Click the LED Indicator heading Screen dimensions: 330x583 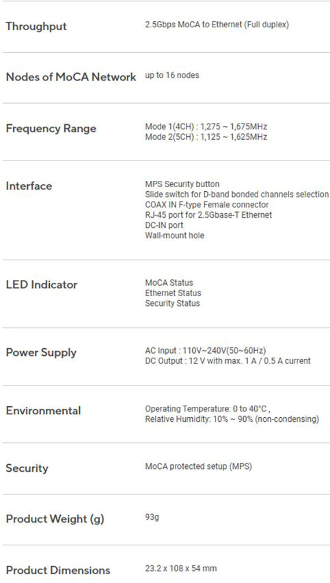click(42, 285)
